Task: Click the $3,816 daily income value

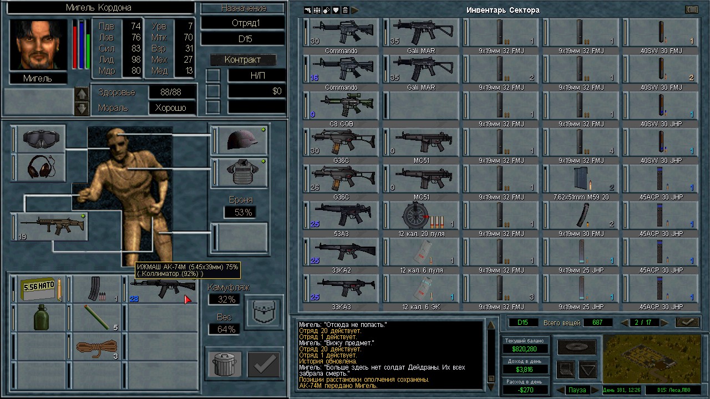Action: [525, 370]
